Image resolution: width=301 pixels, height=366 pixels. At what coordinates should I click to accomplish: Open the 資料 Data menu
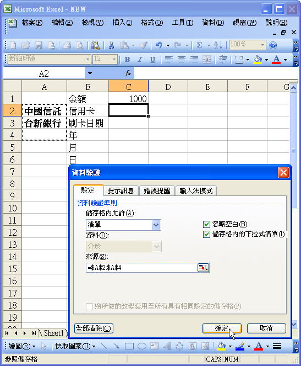[213, 23]
